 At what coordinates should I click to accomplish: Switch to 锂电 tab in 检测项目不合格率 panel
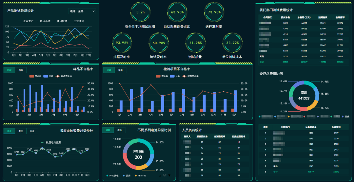120,70
